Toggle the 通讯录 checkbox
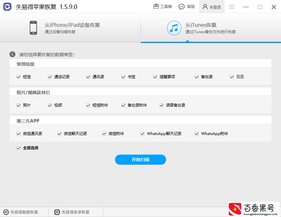 (88, 77)
